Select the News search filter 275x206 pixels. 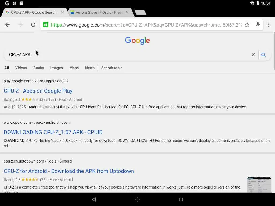point(90,68)
